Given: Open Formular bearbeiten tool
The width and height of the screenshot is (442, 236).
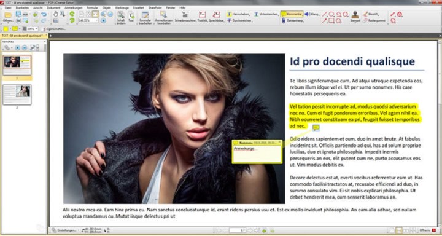Looking at the screenshot, I should pyautogui.click(x=145, y=18).
